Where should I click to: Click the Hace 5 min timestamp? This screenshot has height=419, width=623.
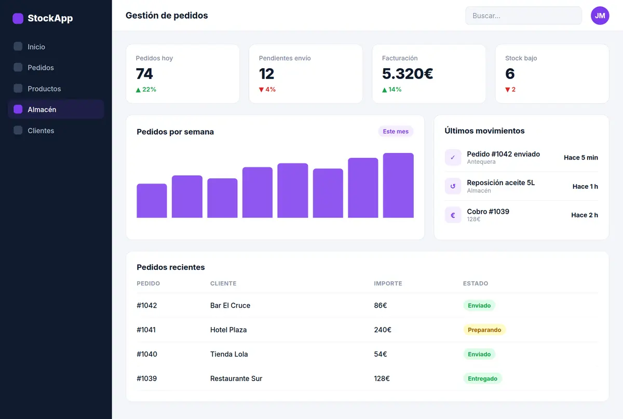click(x=581, y=158)
